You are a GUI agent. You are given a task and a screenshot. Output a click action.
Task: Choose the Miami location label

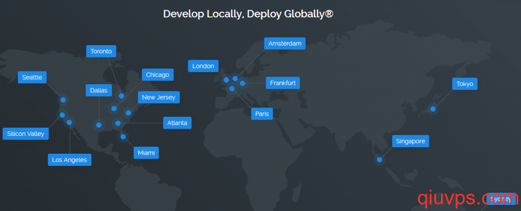point(146,153)
